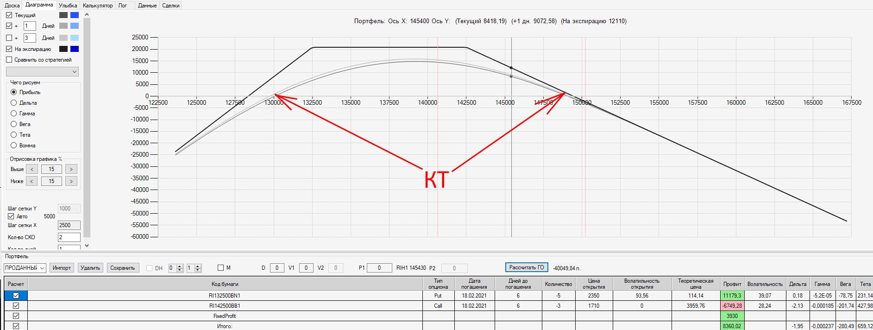
Task: Enable Сравнить со стратегией checkbox
Action: (9, 60)
